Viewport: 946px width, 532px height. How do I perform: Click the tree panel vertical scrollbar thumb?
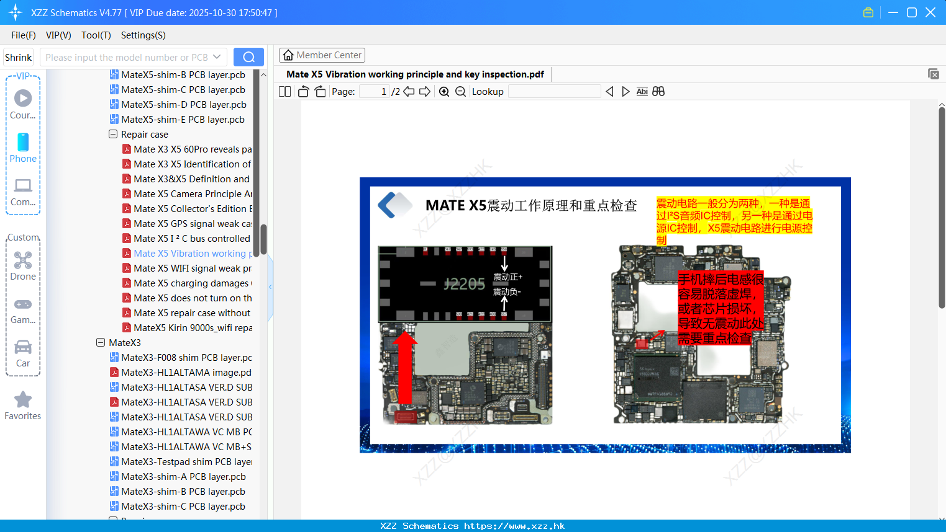tap(263, 239)
